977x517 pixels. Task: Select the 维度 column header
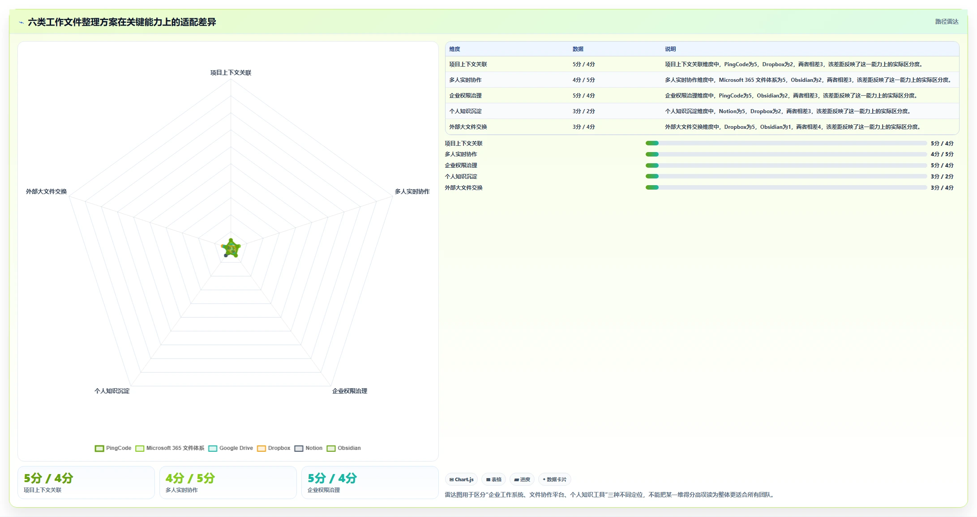coord(454,49)
